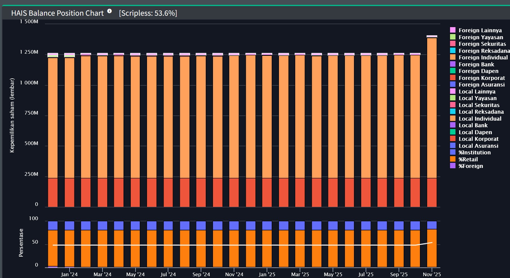Click the Nov '25 percentage bar
The width and height of the screenshot is (510, 278).
coord(432,247)
